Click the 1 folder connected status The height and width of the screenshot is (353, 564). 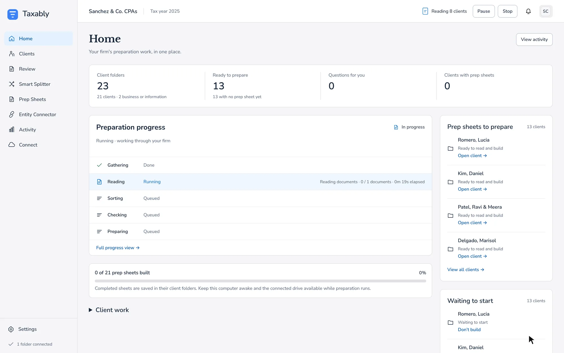click(x=30, y=344)
